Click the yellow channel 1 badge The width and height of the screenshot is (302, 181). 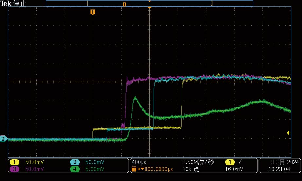tap(15, 162)
